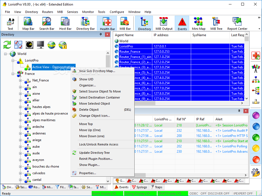
Task: Click the green refresh arrows in Directory panel
Action: pyautogui.click(x=7, y=45)
